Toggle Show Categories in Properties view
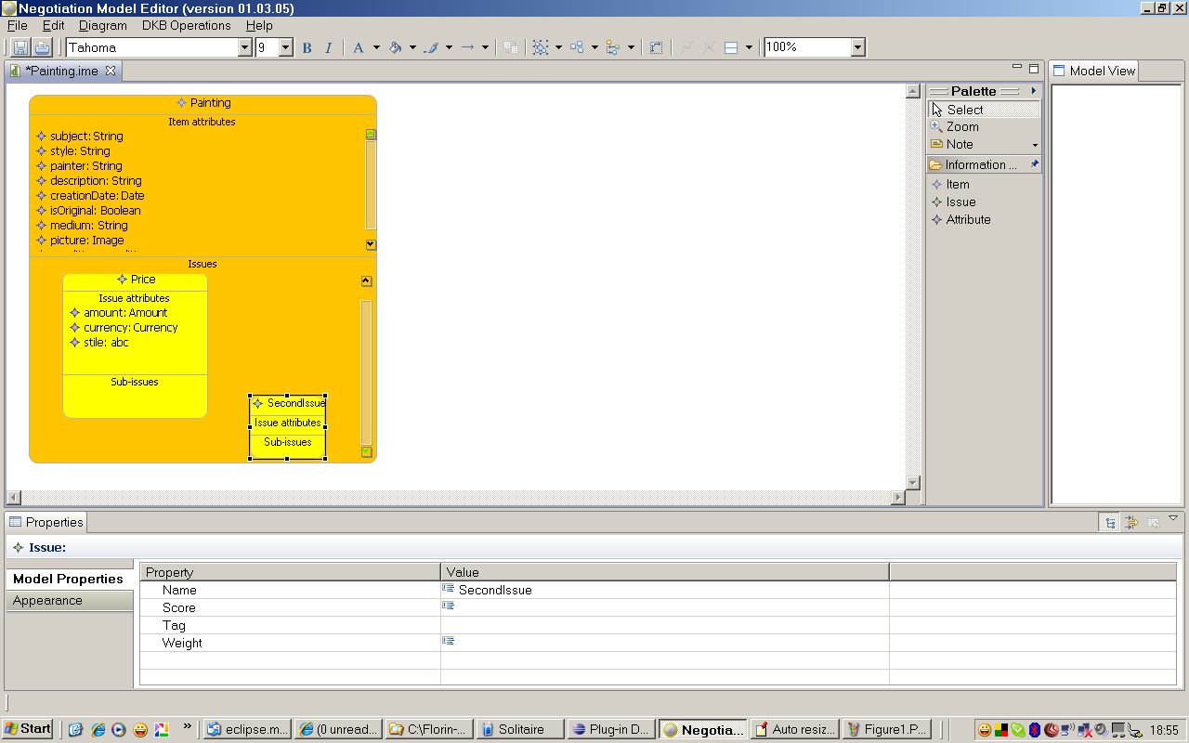Image resolution: width=1189 pixels, height=743 pixels. [x=1109, y=523]
